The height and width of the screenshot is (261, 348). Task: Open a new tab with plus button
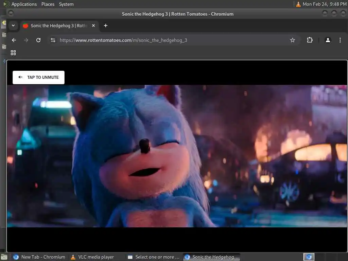click(106, 25)
